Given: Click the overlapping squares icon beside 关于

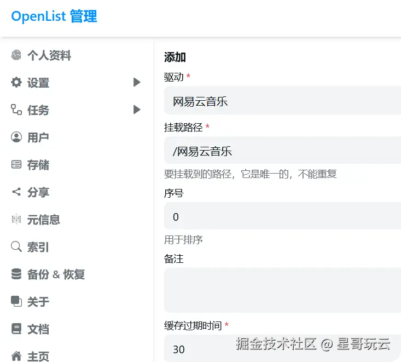Looking at the screenshot, I should (x=16, y=301).
